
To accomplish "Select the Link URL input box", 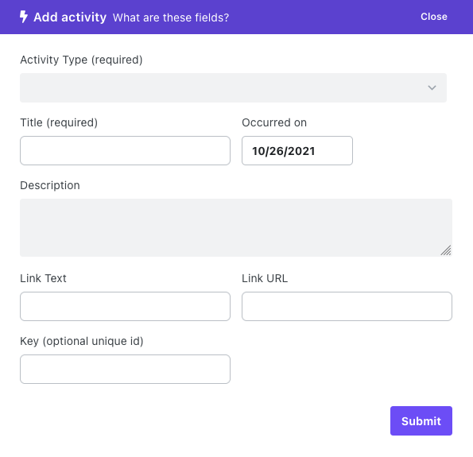I will pos(347,306).
